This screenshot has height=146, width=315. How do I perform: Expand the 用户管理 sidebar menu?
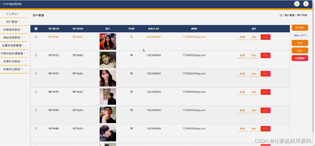(13, 22)
